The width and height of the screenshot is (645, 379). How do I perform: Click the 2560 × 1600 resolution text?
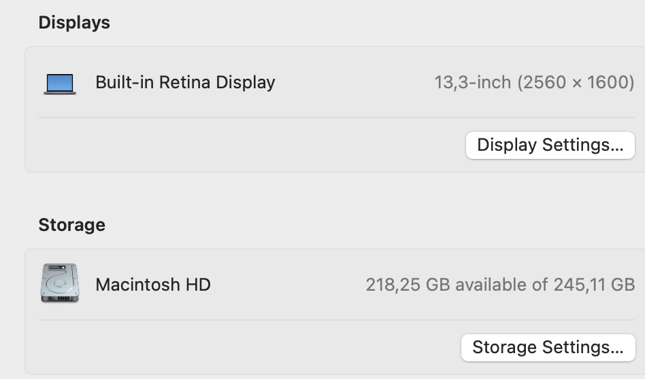(576, 83)
